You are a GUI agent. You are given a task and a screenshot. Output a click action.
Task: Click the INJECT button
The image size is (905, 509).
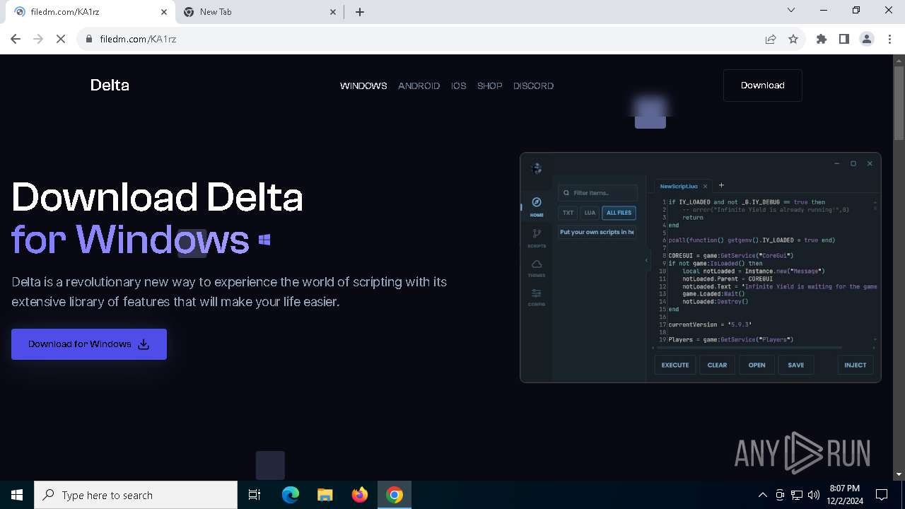click(855, 365)
